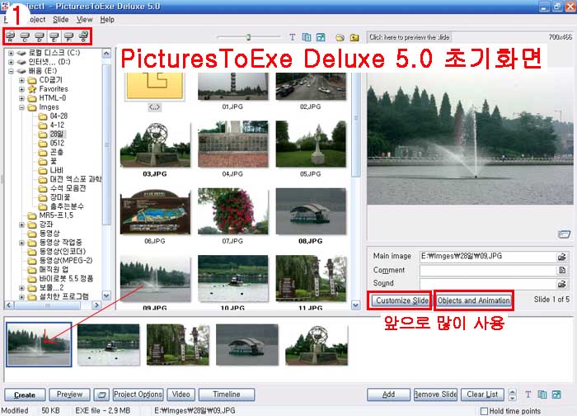Open the View menu
Image resolution: width=577 pixels, height=416 pixels.
click(84, 20)
